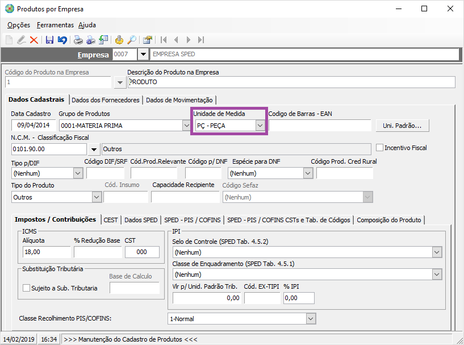Check Sujeito a Sub. Tributaria option
This screenshot has height=345, width=464.
point(26,288)
